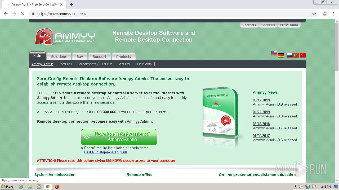This screenshot has height=190, width=339.
Task: Open Chrome's three-dot menu
Action: tap(333, 14)
